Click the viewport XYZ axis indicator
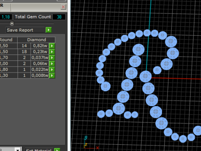The height and width of the screenshot is (151, 201). coord(91,143)
